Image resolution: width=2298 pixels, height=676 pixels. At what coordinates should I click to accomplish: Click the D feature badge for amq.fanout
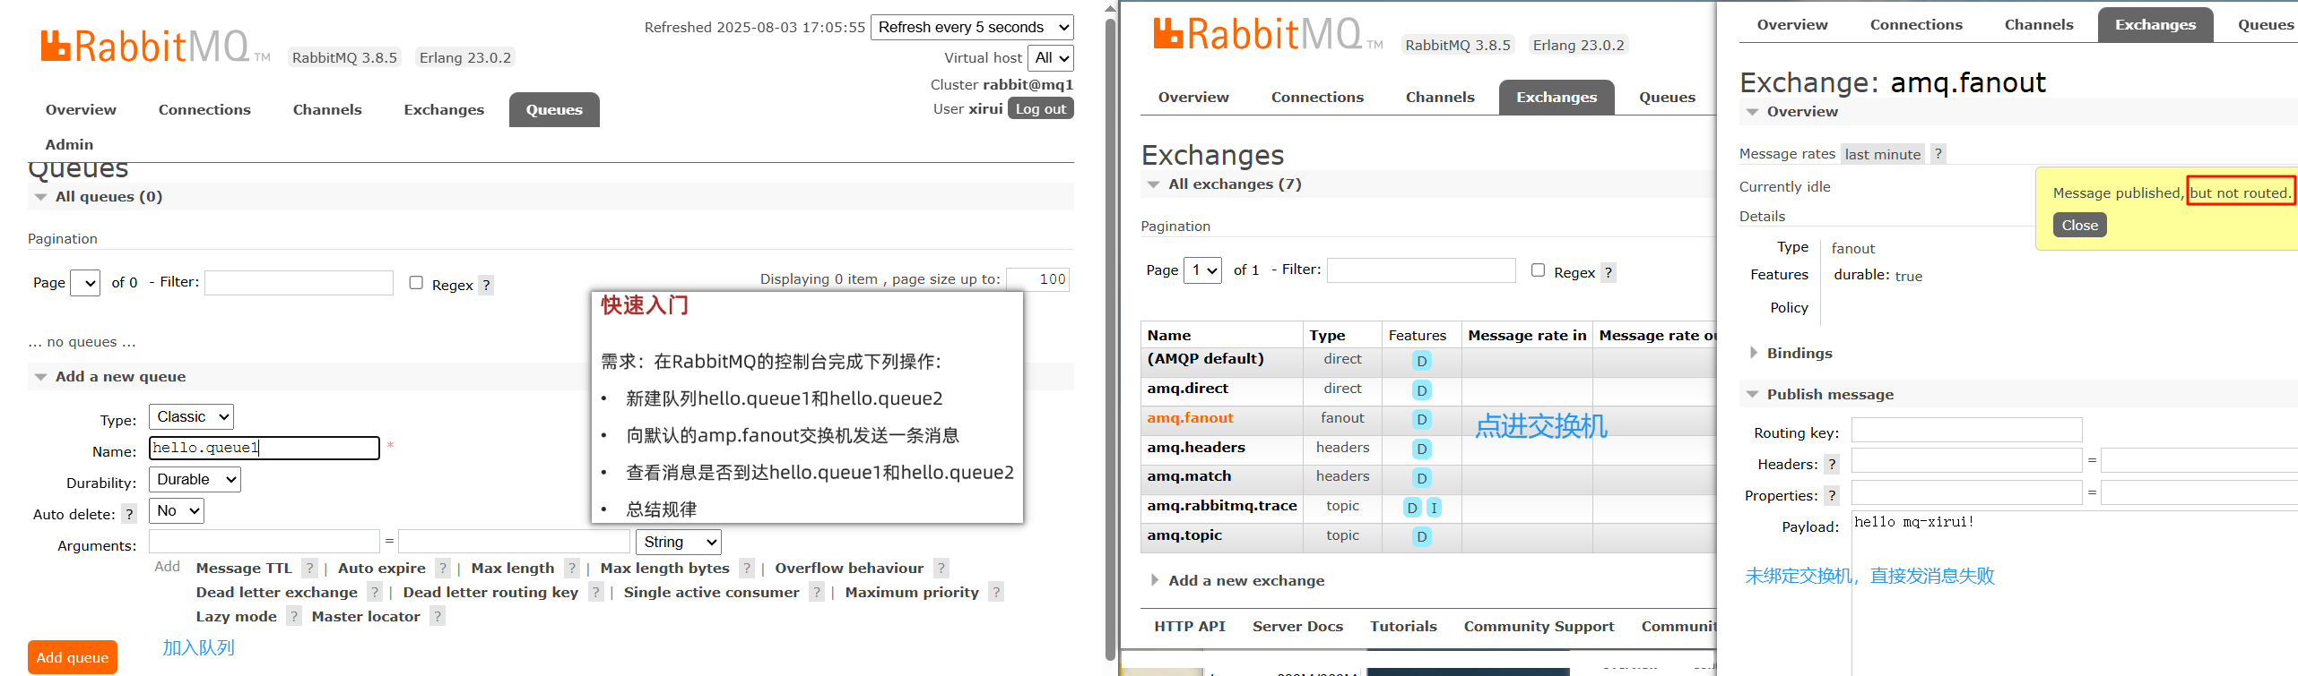(x=1422, y=419)
